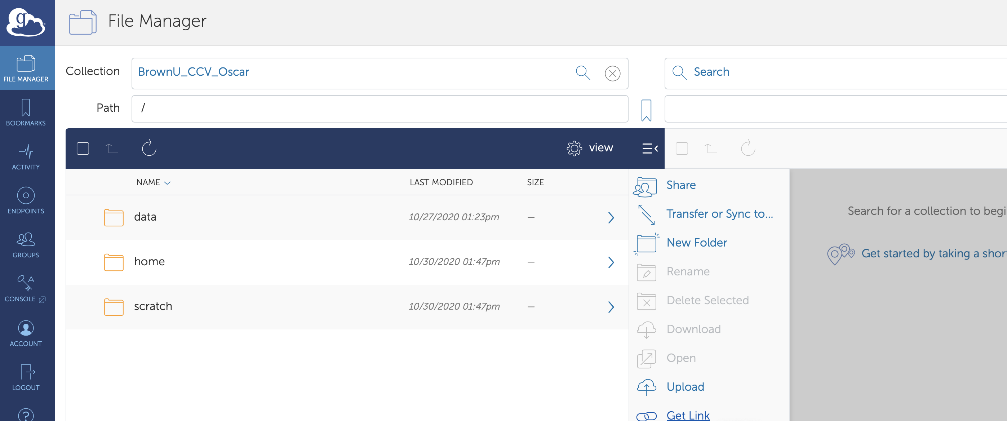Open Groups in the sidebar

click(26, 245)
